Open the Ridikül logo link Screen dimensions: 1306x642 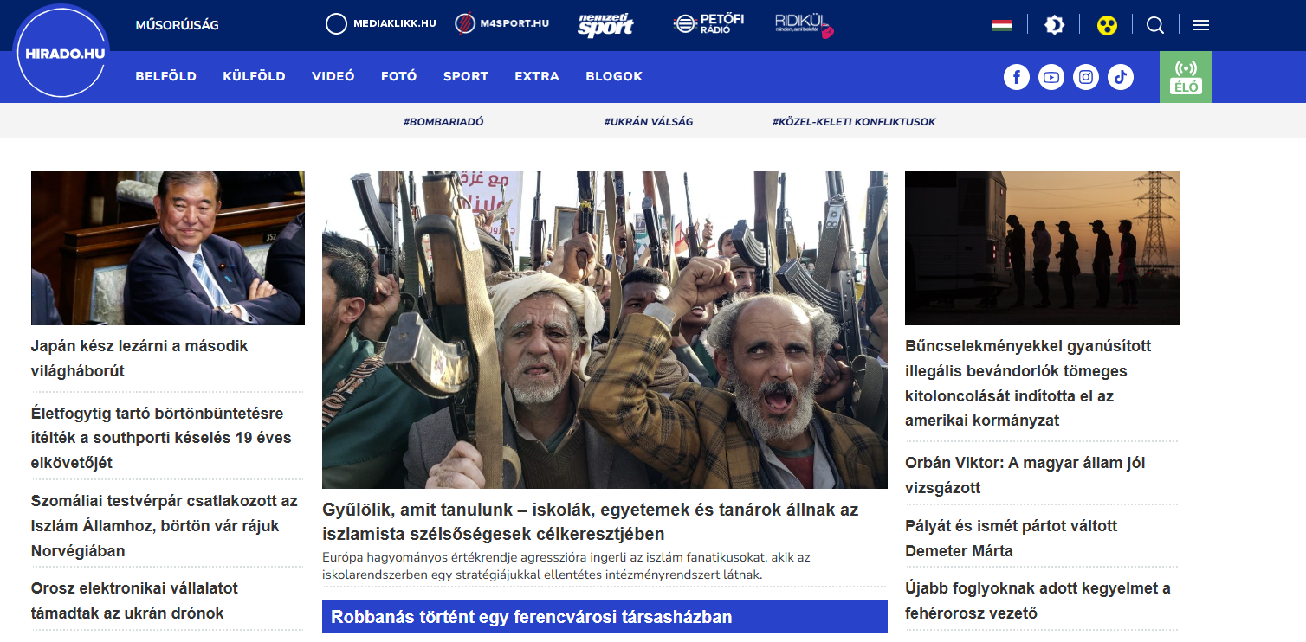pos(805,25)
